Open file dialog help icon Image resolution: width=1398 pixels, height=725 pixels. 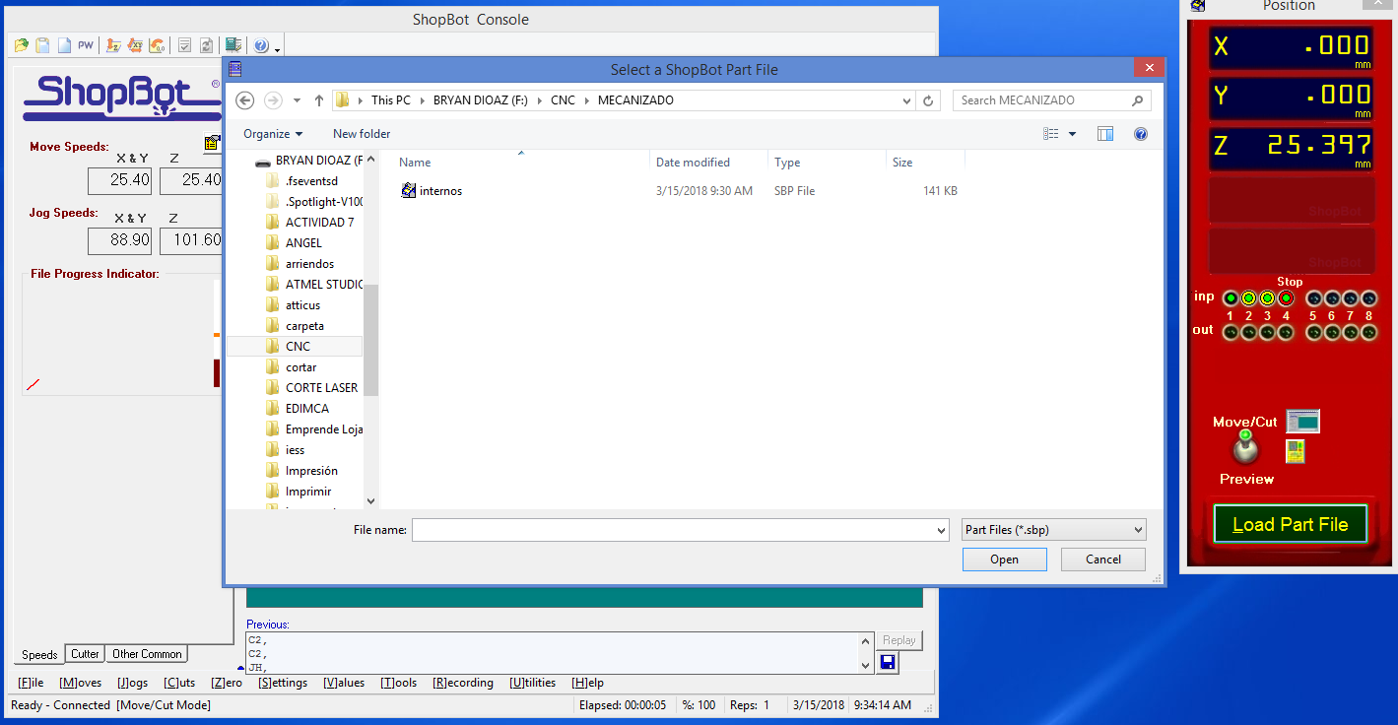[x=1141, y=134]
